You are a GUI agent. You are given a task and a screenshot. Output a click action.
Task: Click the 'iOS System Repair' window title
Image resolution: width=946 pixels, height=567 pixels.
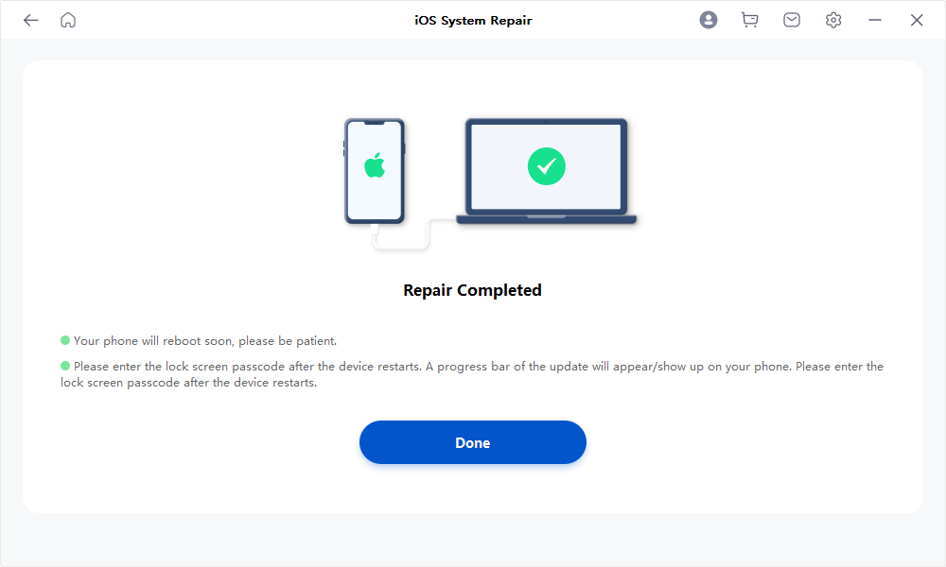tap(473, 21)
